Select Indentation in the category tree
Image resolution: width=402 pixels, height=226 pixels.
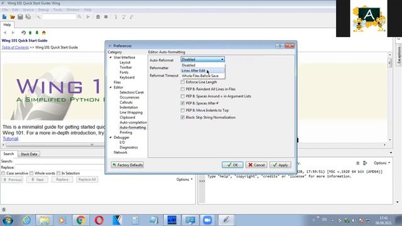point(128,107)
